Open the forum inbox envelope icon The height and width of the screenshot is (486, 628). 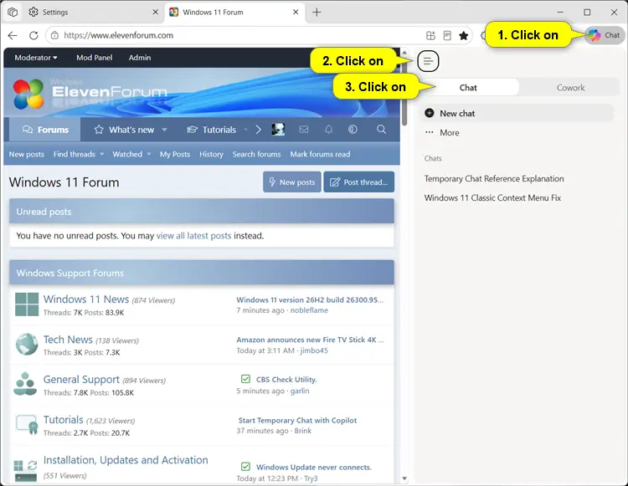(304, 130)
